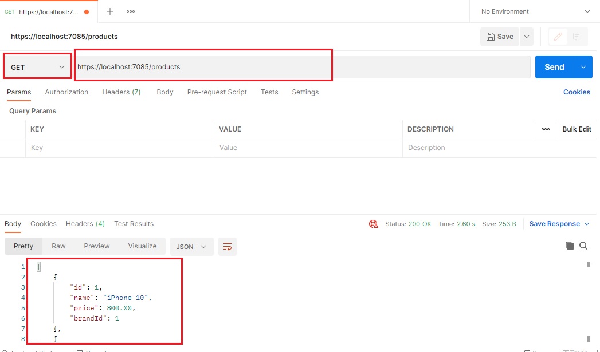Click the "id": 1 line in response
This screenshot has width=600, height=352.
86,287
